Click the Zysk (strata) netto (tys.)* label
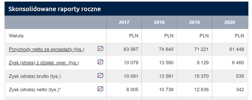The width and height of the screenshot is (252, 100). [x=35, y=90]
